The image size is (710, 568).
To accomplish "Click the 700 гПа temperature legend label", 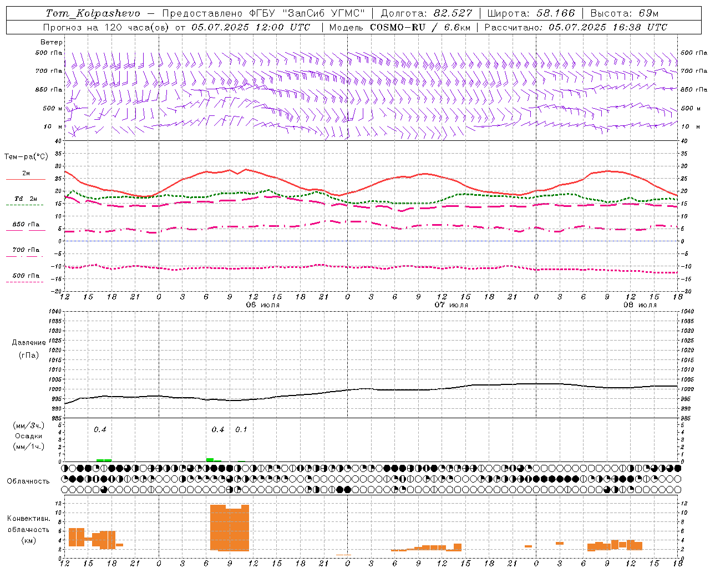I will point(26,250).
